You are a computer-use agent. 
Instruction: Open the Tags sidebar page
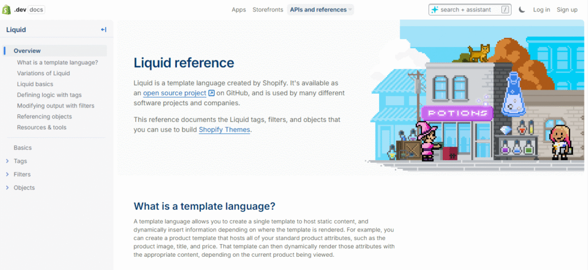pos(20,161)
